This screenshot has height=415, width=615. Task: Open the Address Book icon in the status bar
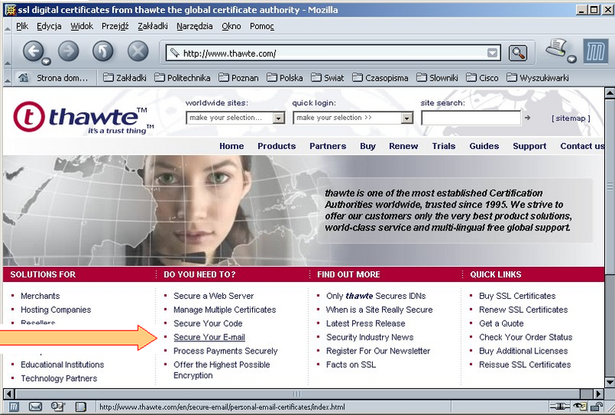click(81, 407)
